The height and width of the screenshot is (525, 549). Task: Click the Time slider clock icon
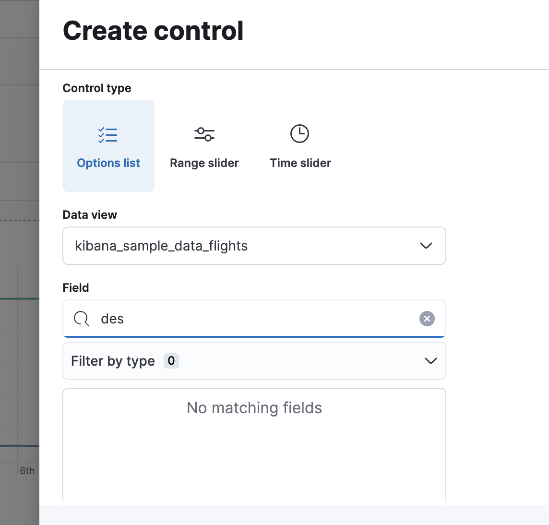299,133
